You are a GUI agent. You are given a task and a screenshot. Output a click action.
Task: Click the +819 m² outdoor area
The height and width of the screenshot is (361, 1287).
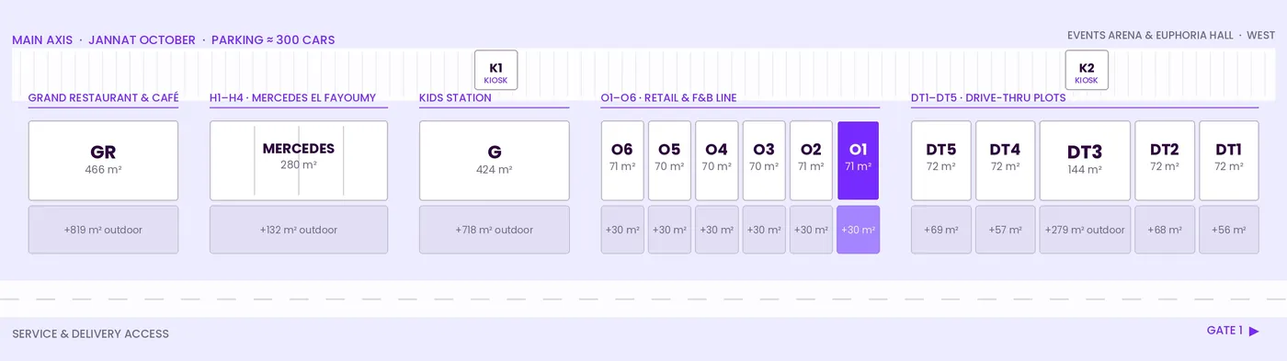[103, 230]
